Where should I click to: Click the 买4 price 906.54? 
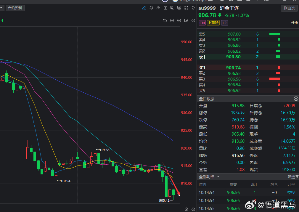click(x=234, y=85)
